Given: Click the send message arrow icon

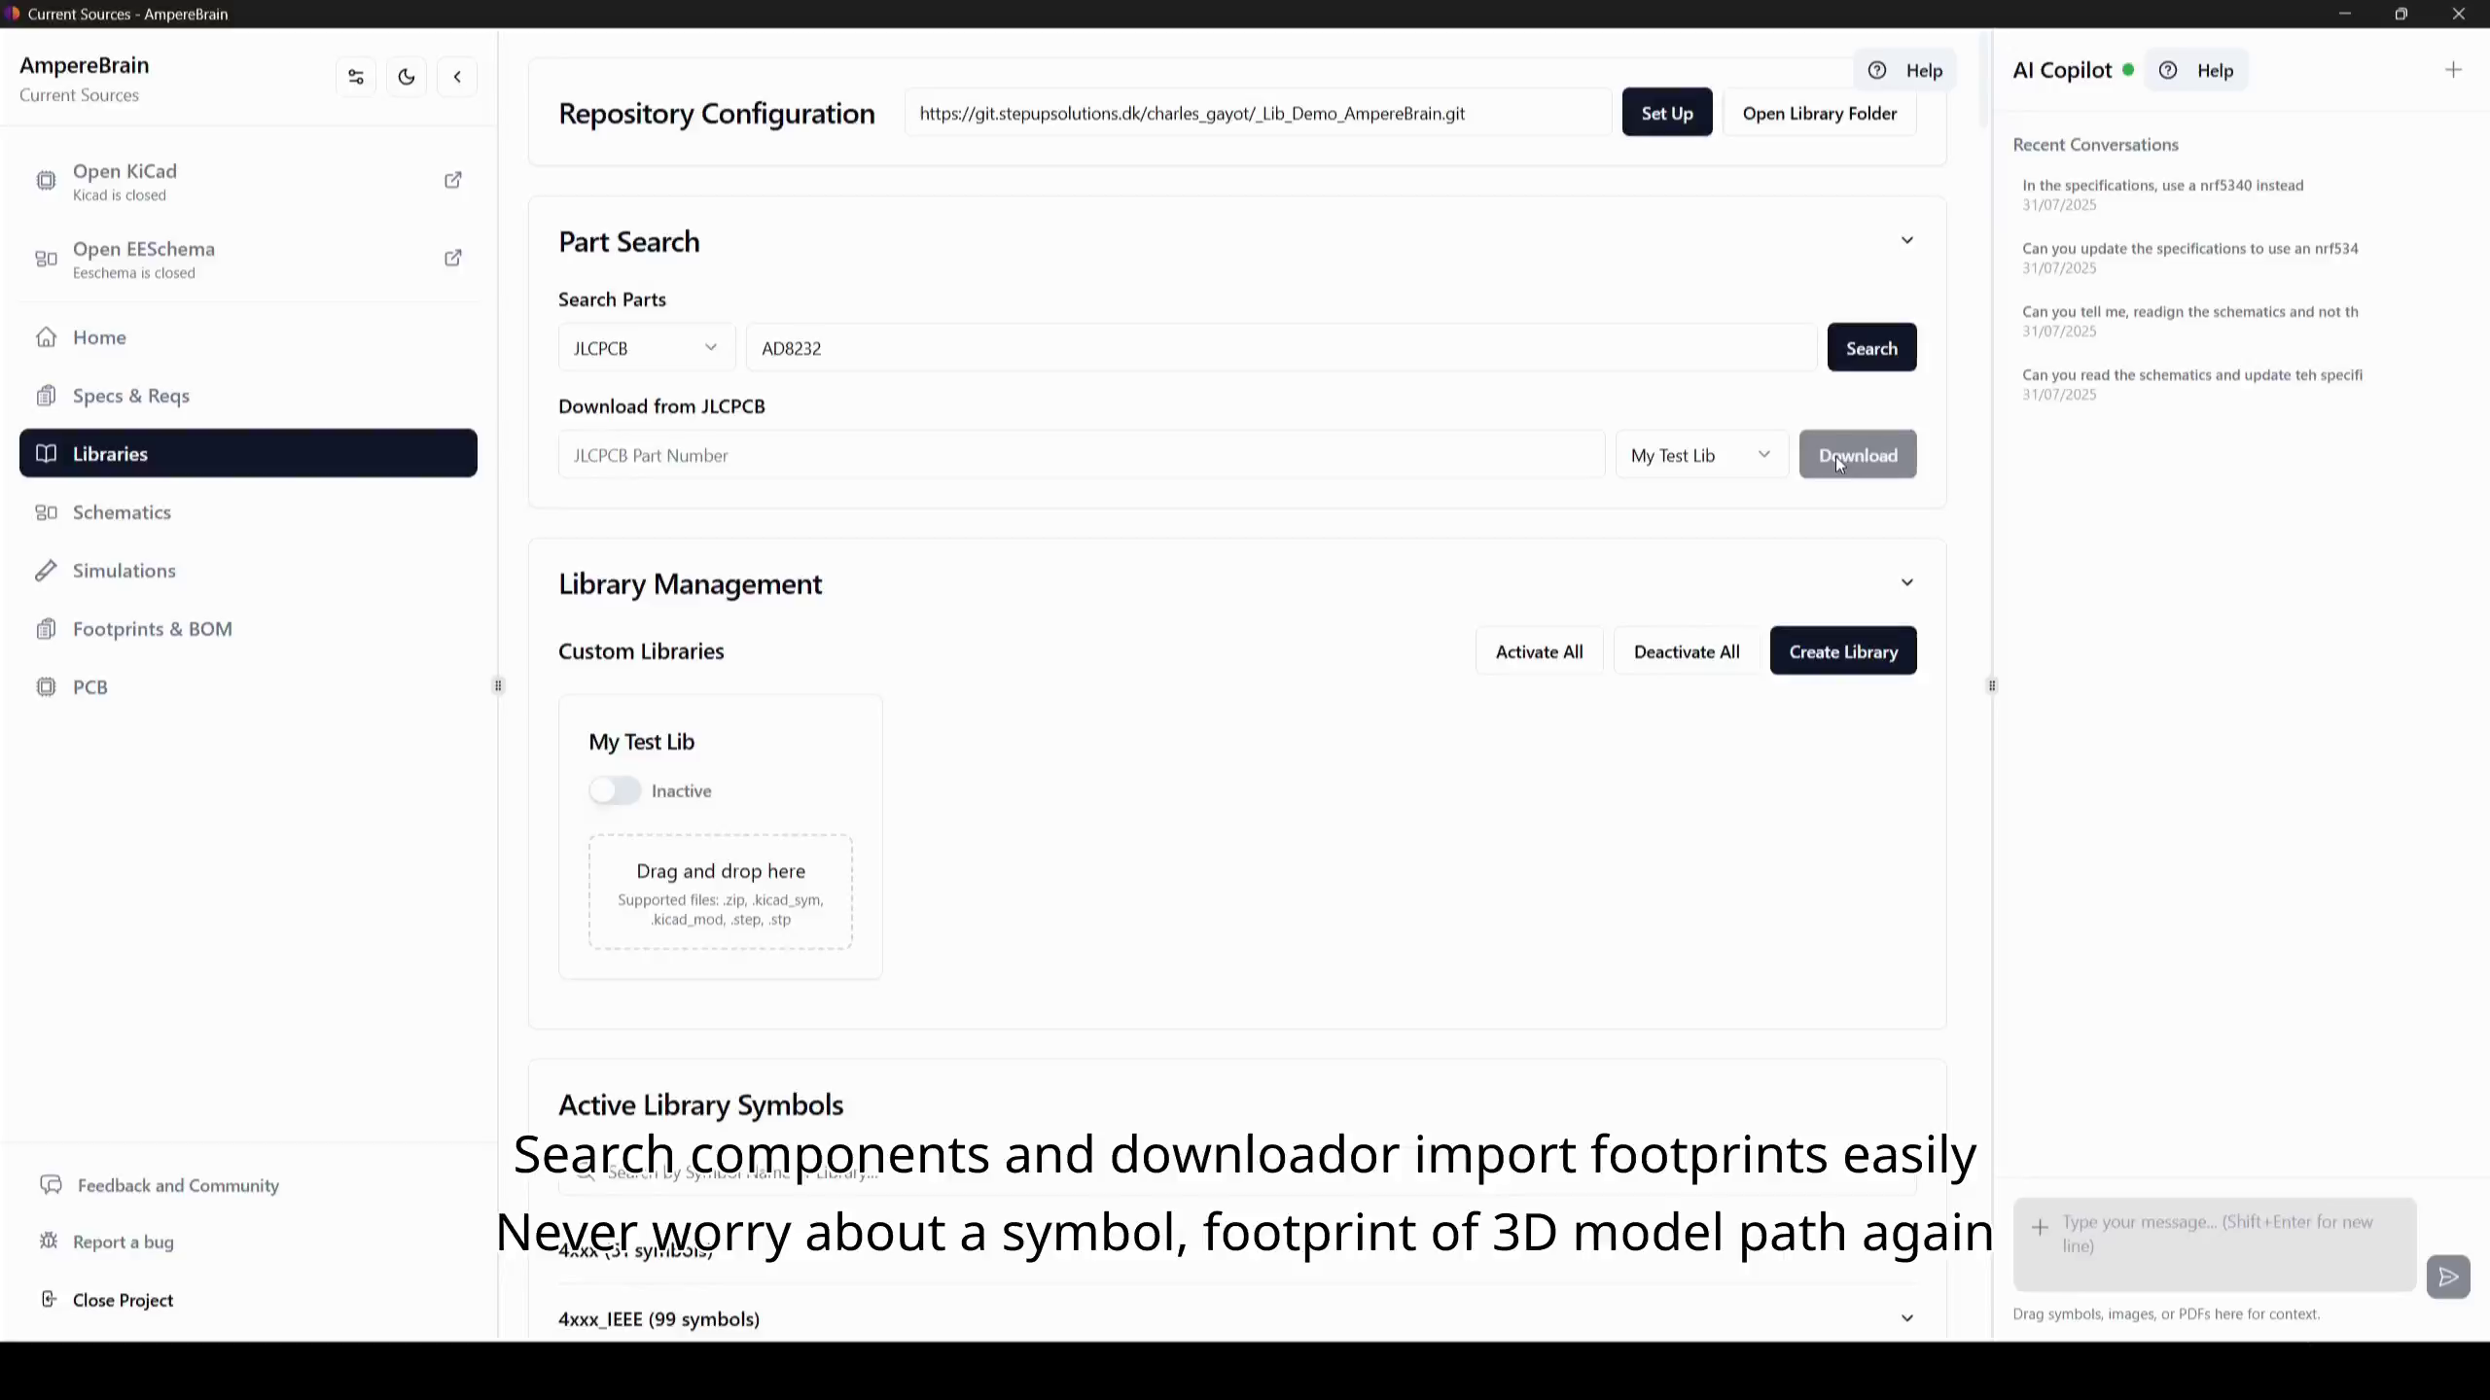Looking at the screenshot, I should pyautogui.click(x=2448, y=1277).
